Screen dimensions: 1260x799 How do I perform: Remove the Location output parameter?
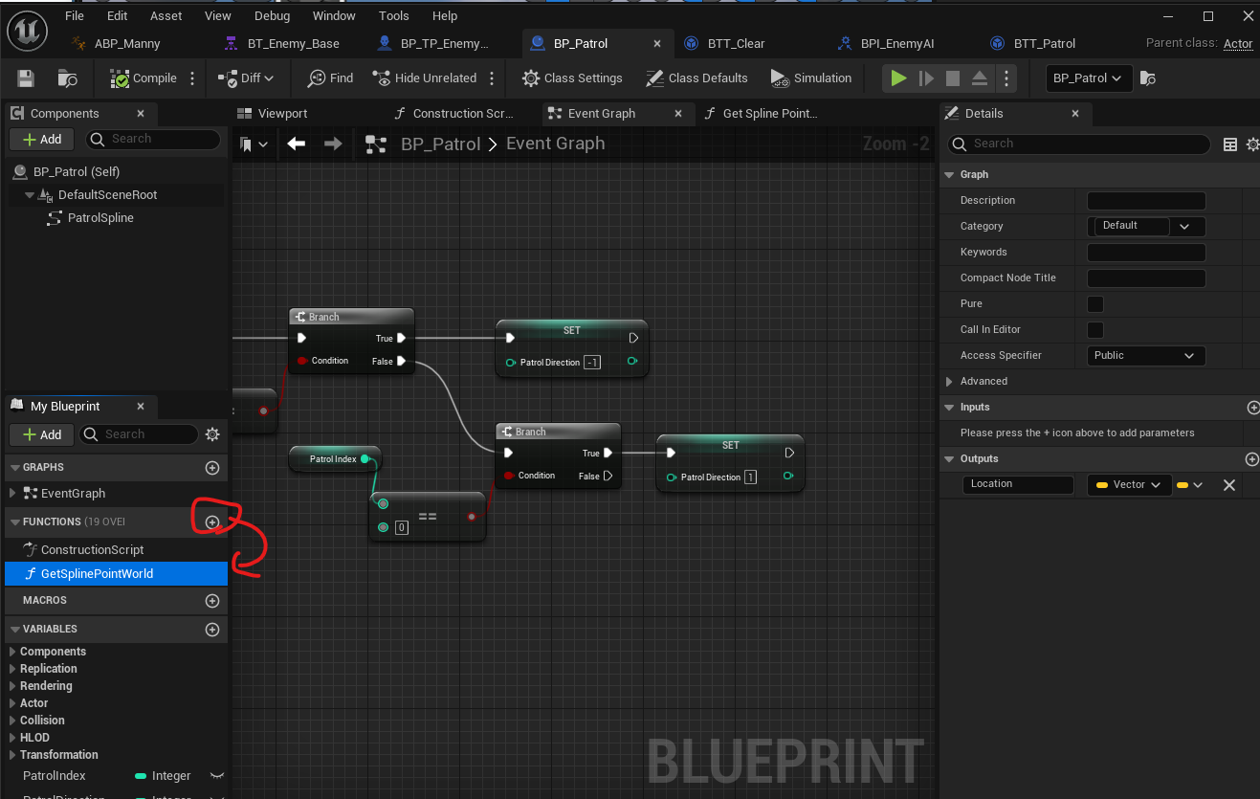click(x=1229, y=485)
